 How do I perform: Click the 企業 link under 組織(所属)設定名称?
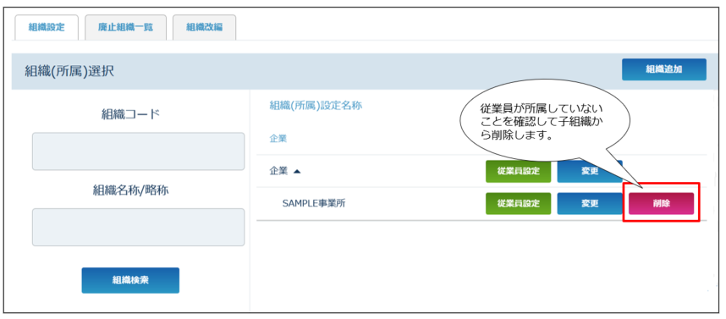coord(278,139)
